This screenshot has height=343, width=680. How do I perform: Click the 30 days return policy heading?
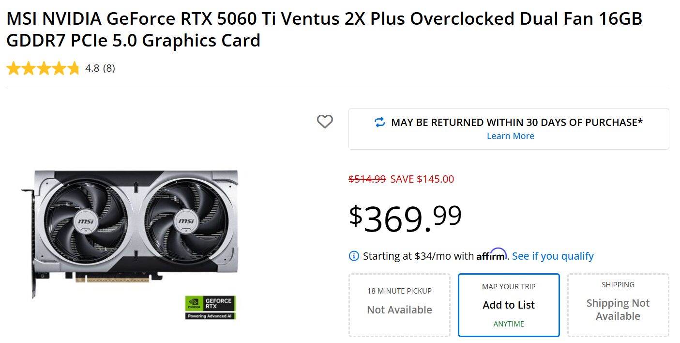click(x=516, y=123)
